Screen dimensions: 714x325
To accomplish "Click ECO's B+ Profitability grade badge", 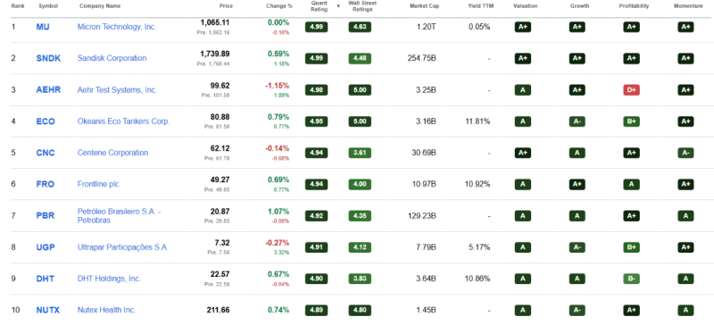I will [632, 121].
